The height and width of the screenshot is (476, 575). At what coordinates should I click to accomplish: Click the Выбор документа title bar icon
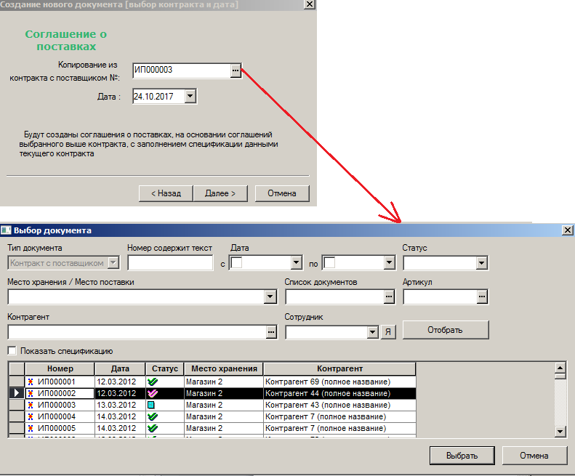coord(6,230)
